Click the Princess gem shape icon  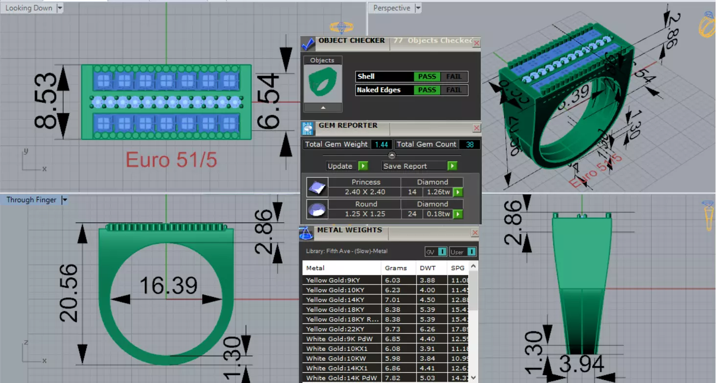pos(317,187)
